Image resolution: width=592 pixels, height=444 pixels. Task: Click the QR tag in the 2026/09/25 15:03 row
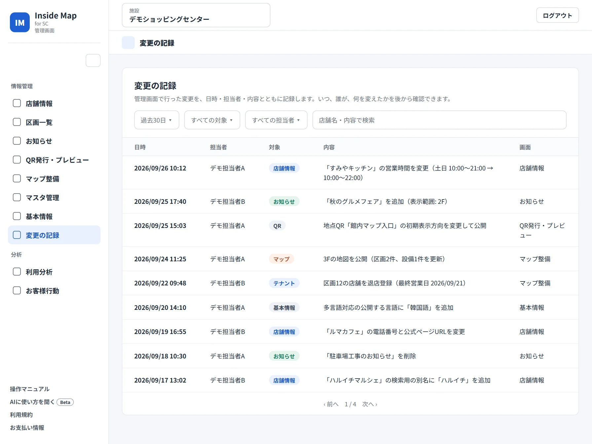(277, 226)
